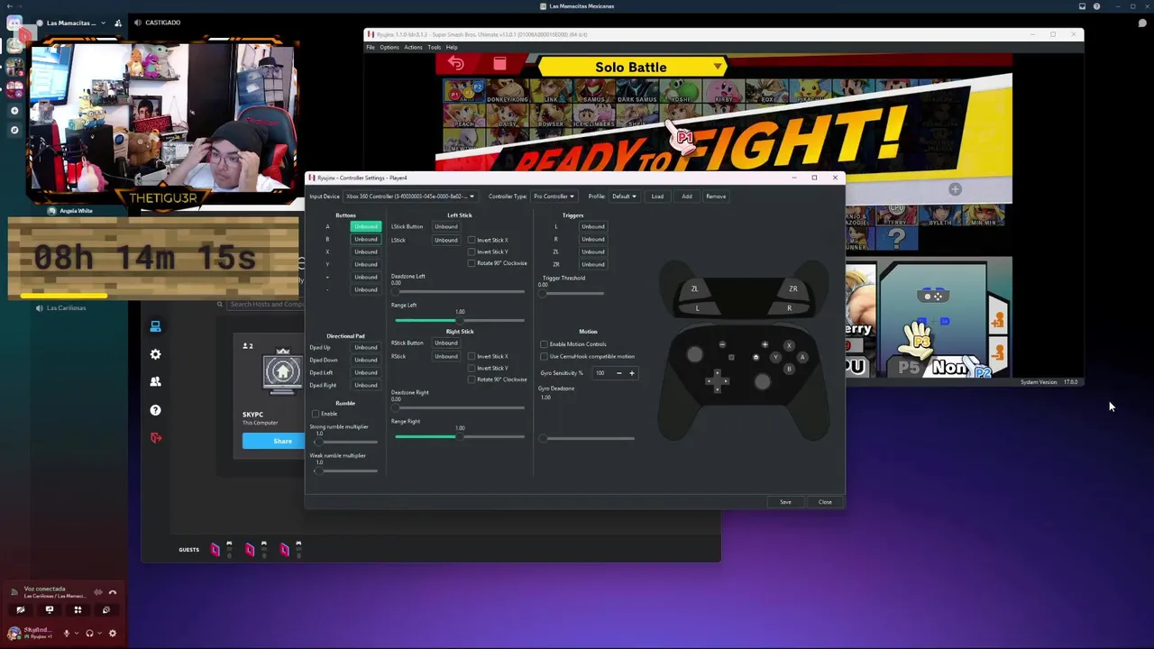1154x649 pixels.
Task: Open the Ryujinx Help menu
Action: (x=452, y=47)
